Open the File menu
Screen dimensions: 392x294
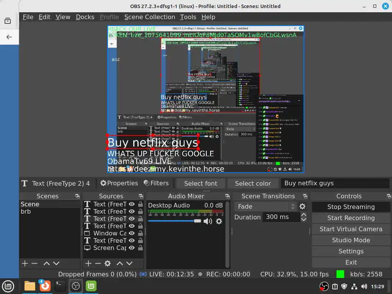[x=28, y=17]
